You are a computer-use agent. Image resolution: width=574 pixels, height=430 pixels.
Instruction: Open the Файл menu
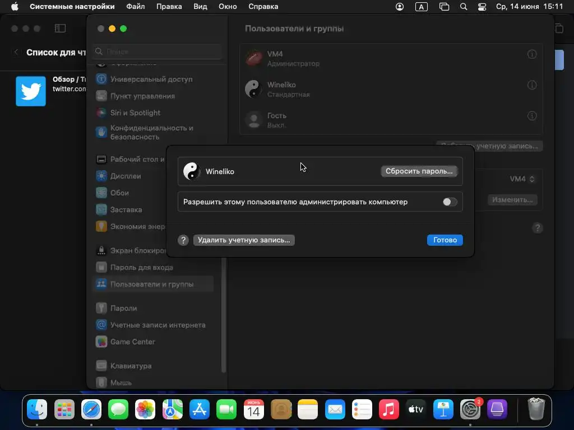[136, 7]
